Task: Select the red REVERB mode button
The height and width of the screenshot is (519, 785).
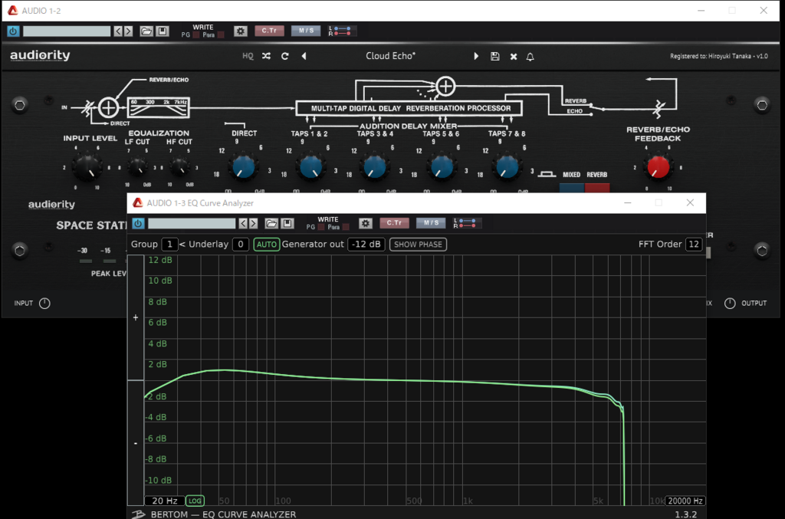Action: [597, 188]
